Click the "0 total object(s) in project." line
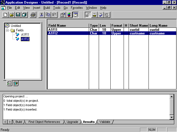 click(21, 101)
